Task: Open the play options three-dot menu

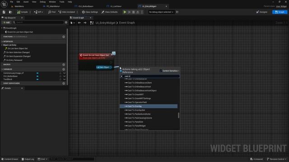Action: [142, 12]
